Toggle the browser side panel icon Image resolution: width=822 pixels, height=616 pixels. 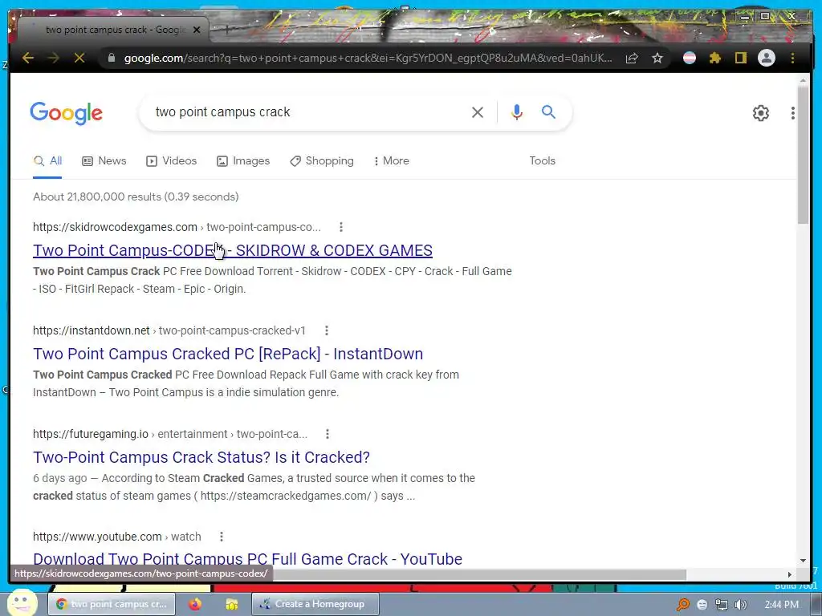click(740, 58)
